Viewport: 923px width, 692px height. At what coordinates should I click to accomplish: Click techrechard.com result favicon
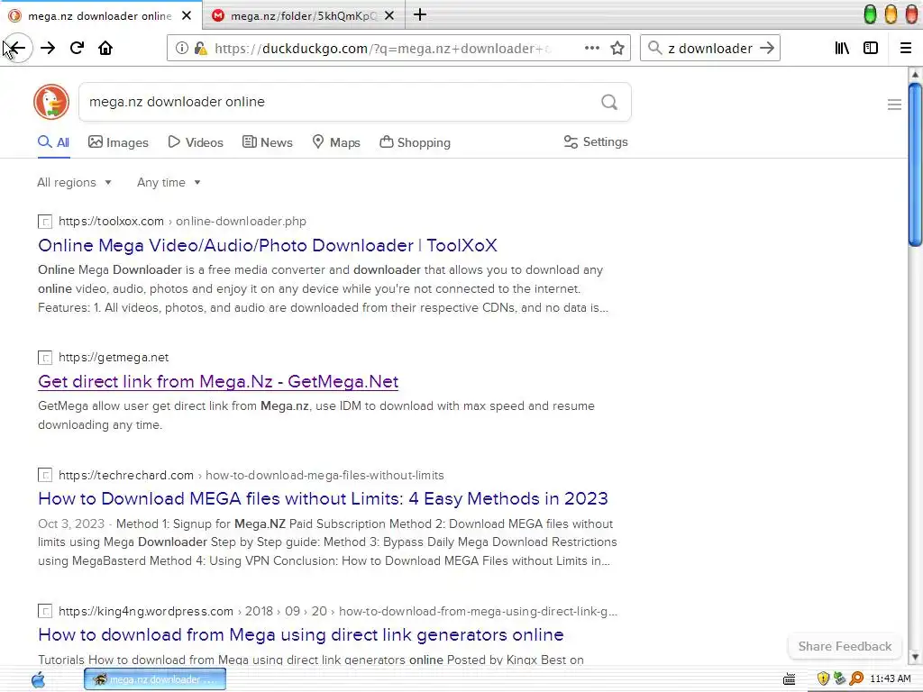45,475
